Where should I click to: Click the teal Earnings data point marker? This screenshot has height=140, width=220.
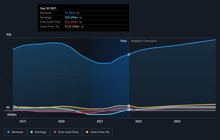pos(129,110)
